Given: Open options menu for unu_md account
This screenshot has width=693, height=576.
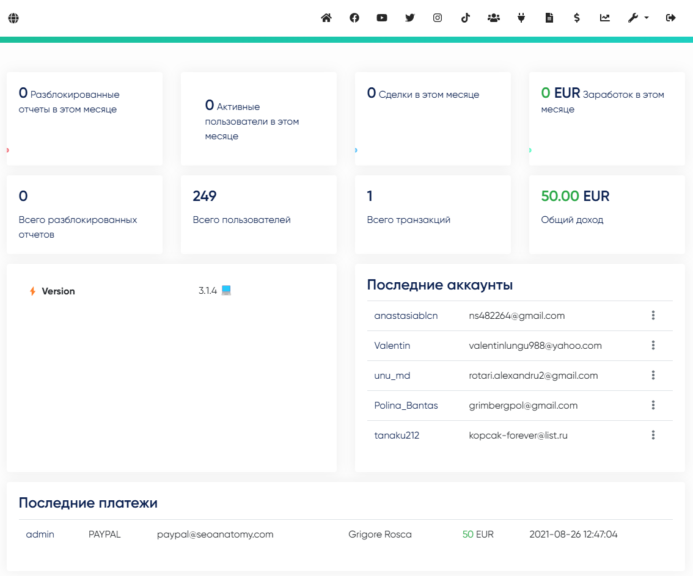Looking at the screenshot, I should point(653,376).
